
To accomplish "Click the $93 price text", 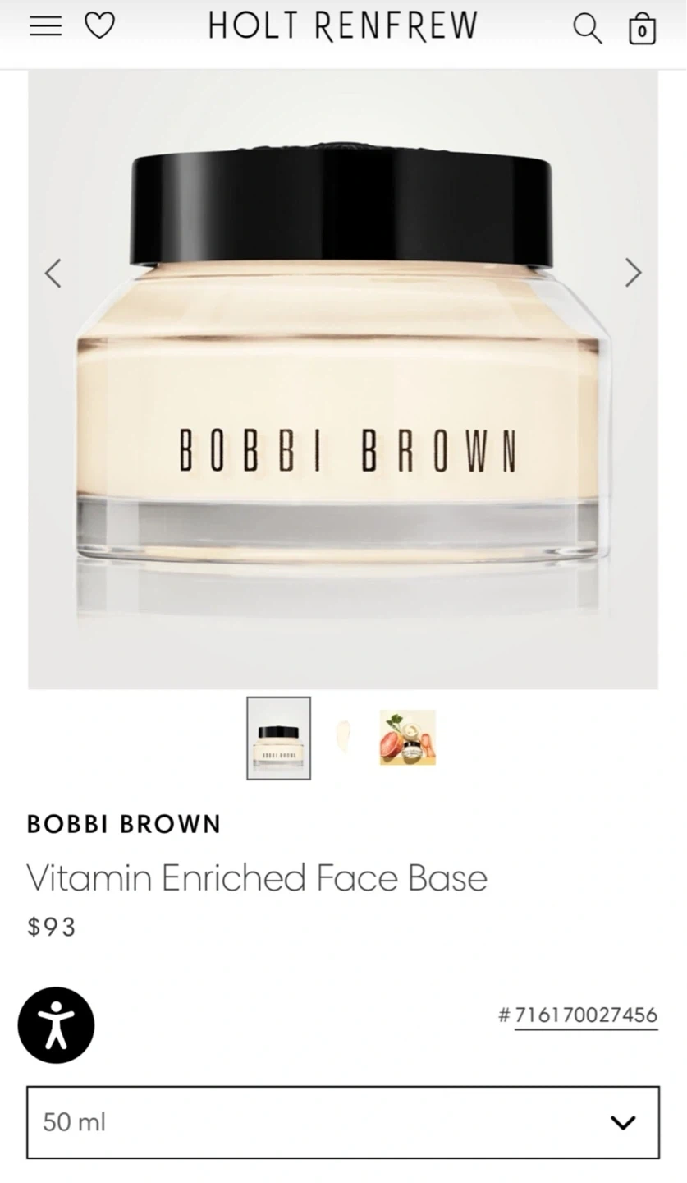I will point(52,927).
